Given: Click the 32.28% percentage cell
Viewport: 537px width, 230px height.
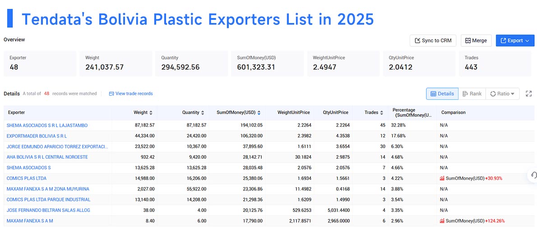Looking at the screenshot, I should pyautogui.click(x=398, y=125).
